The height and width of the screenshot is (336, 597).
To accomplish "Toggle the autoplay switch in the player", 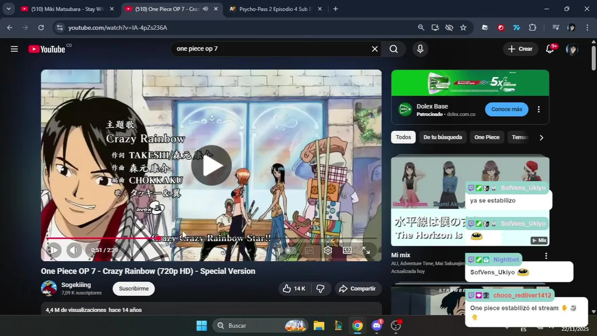I will coord(289,250).
